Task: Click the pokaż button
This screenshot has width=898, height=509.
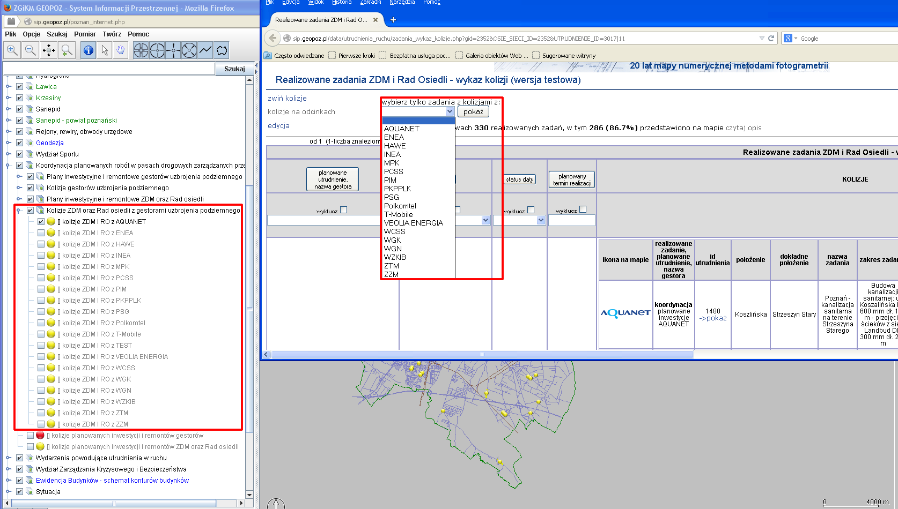Action: coord(473,111)
